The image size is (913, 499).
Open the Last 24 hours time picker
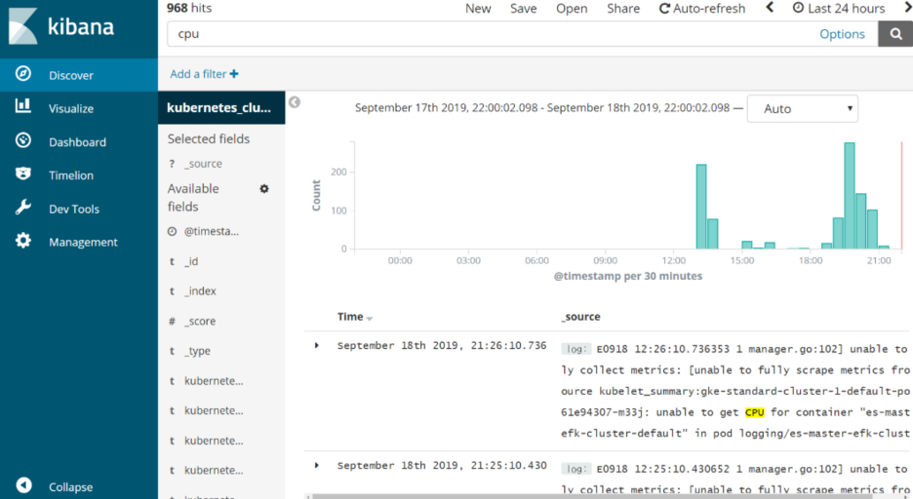839,8
